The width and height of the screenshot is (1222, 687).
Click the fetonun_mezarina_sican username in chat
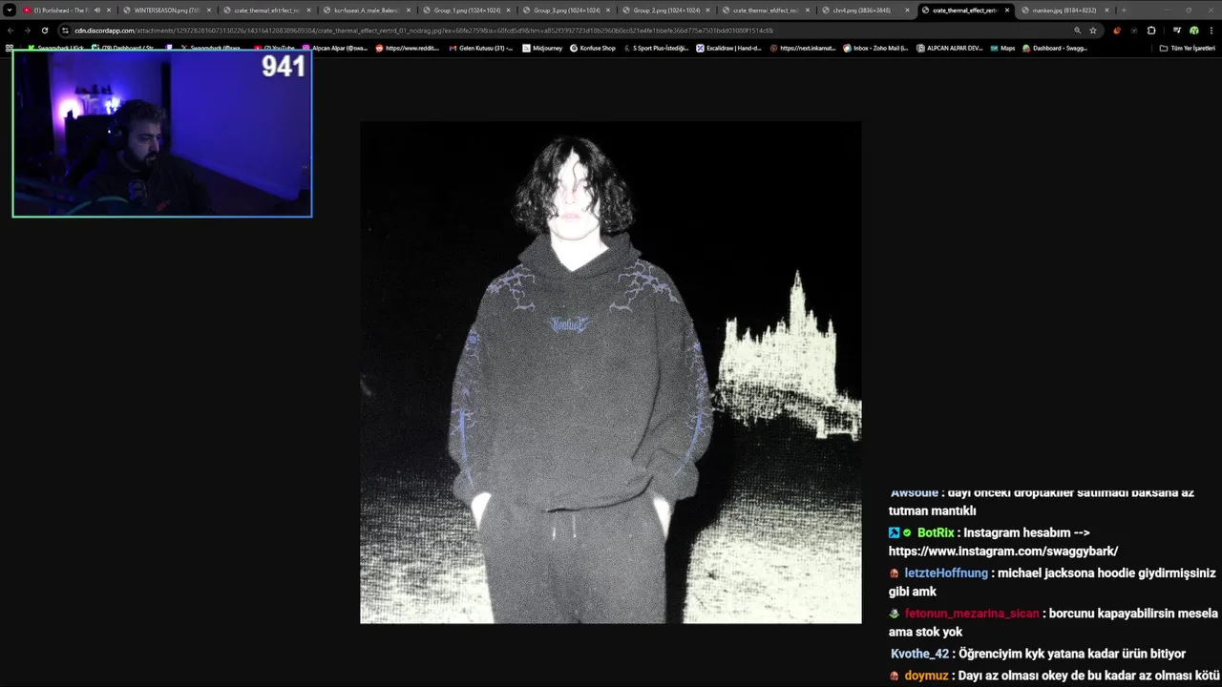click(972, 614)
